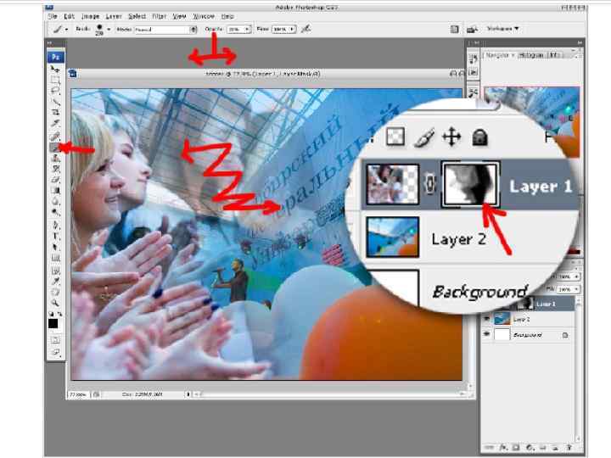
Task: Delete layer using trash icon
Action: point(569,448)
